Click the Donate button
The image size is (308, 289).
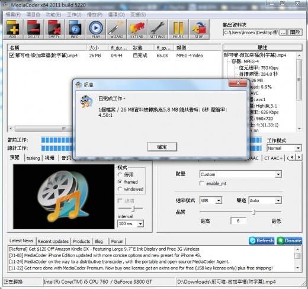[x=290, y=241]
